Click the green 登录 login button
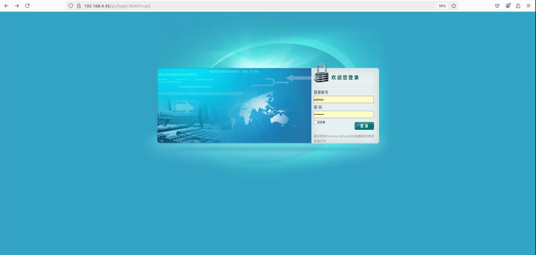 [364, 126]
